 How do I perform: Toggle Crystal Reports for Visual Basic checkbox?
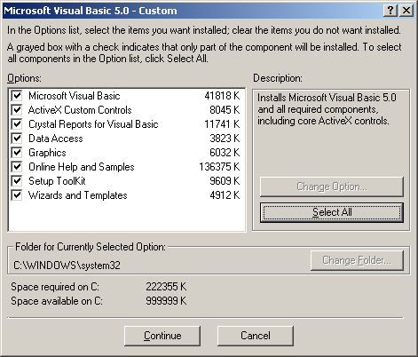[x=17, y=124]
